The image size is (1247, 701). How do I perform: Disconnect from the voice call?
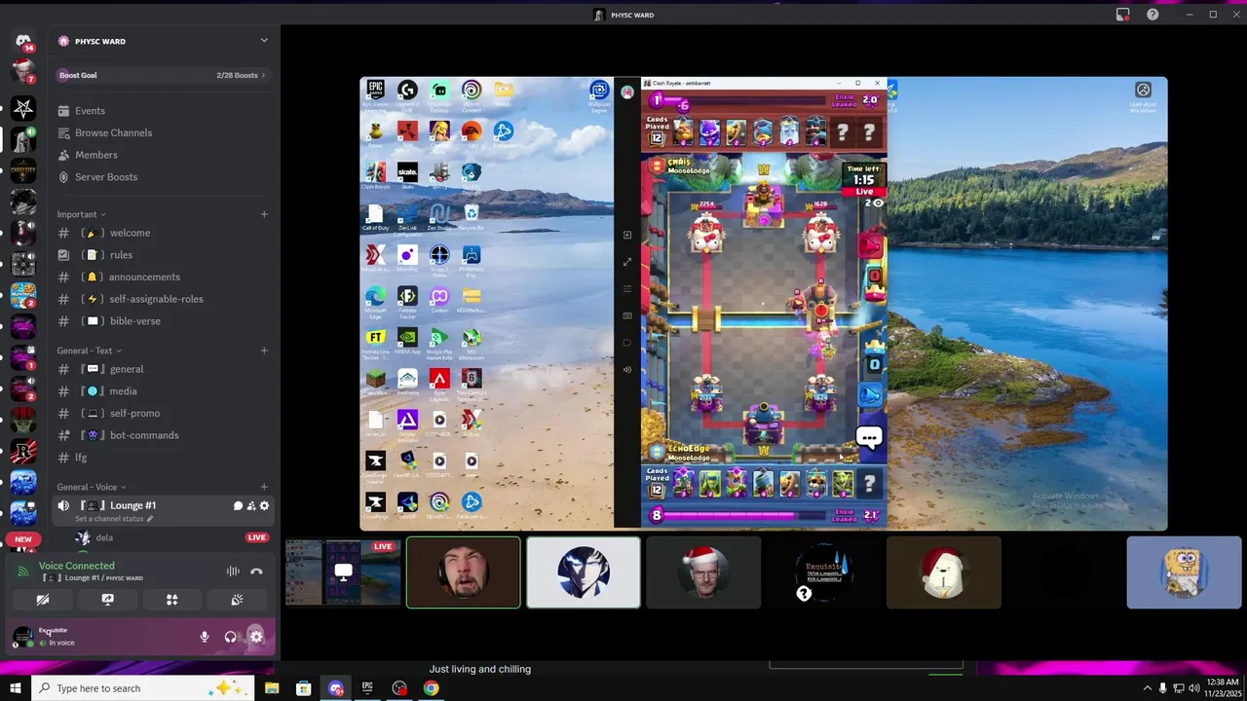(x=256, y=572)
